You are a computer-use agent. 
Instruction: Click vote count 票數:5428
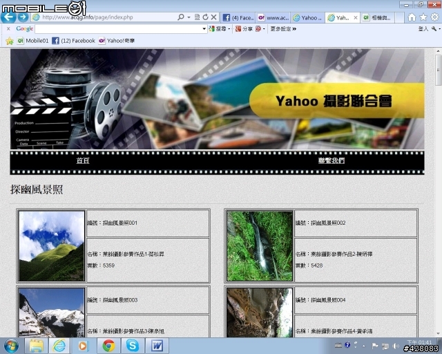coord(309,265)
